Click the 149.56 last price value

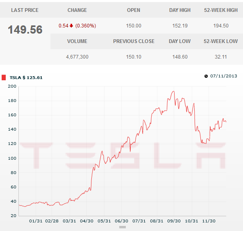pyautogui.click(x=25, y=29)
